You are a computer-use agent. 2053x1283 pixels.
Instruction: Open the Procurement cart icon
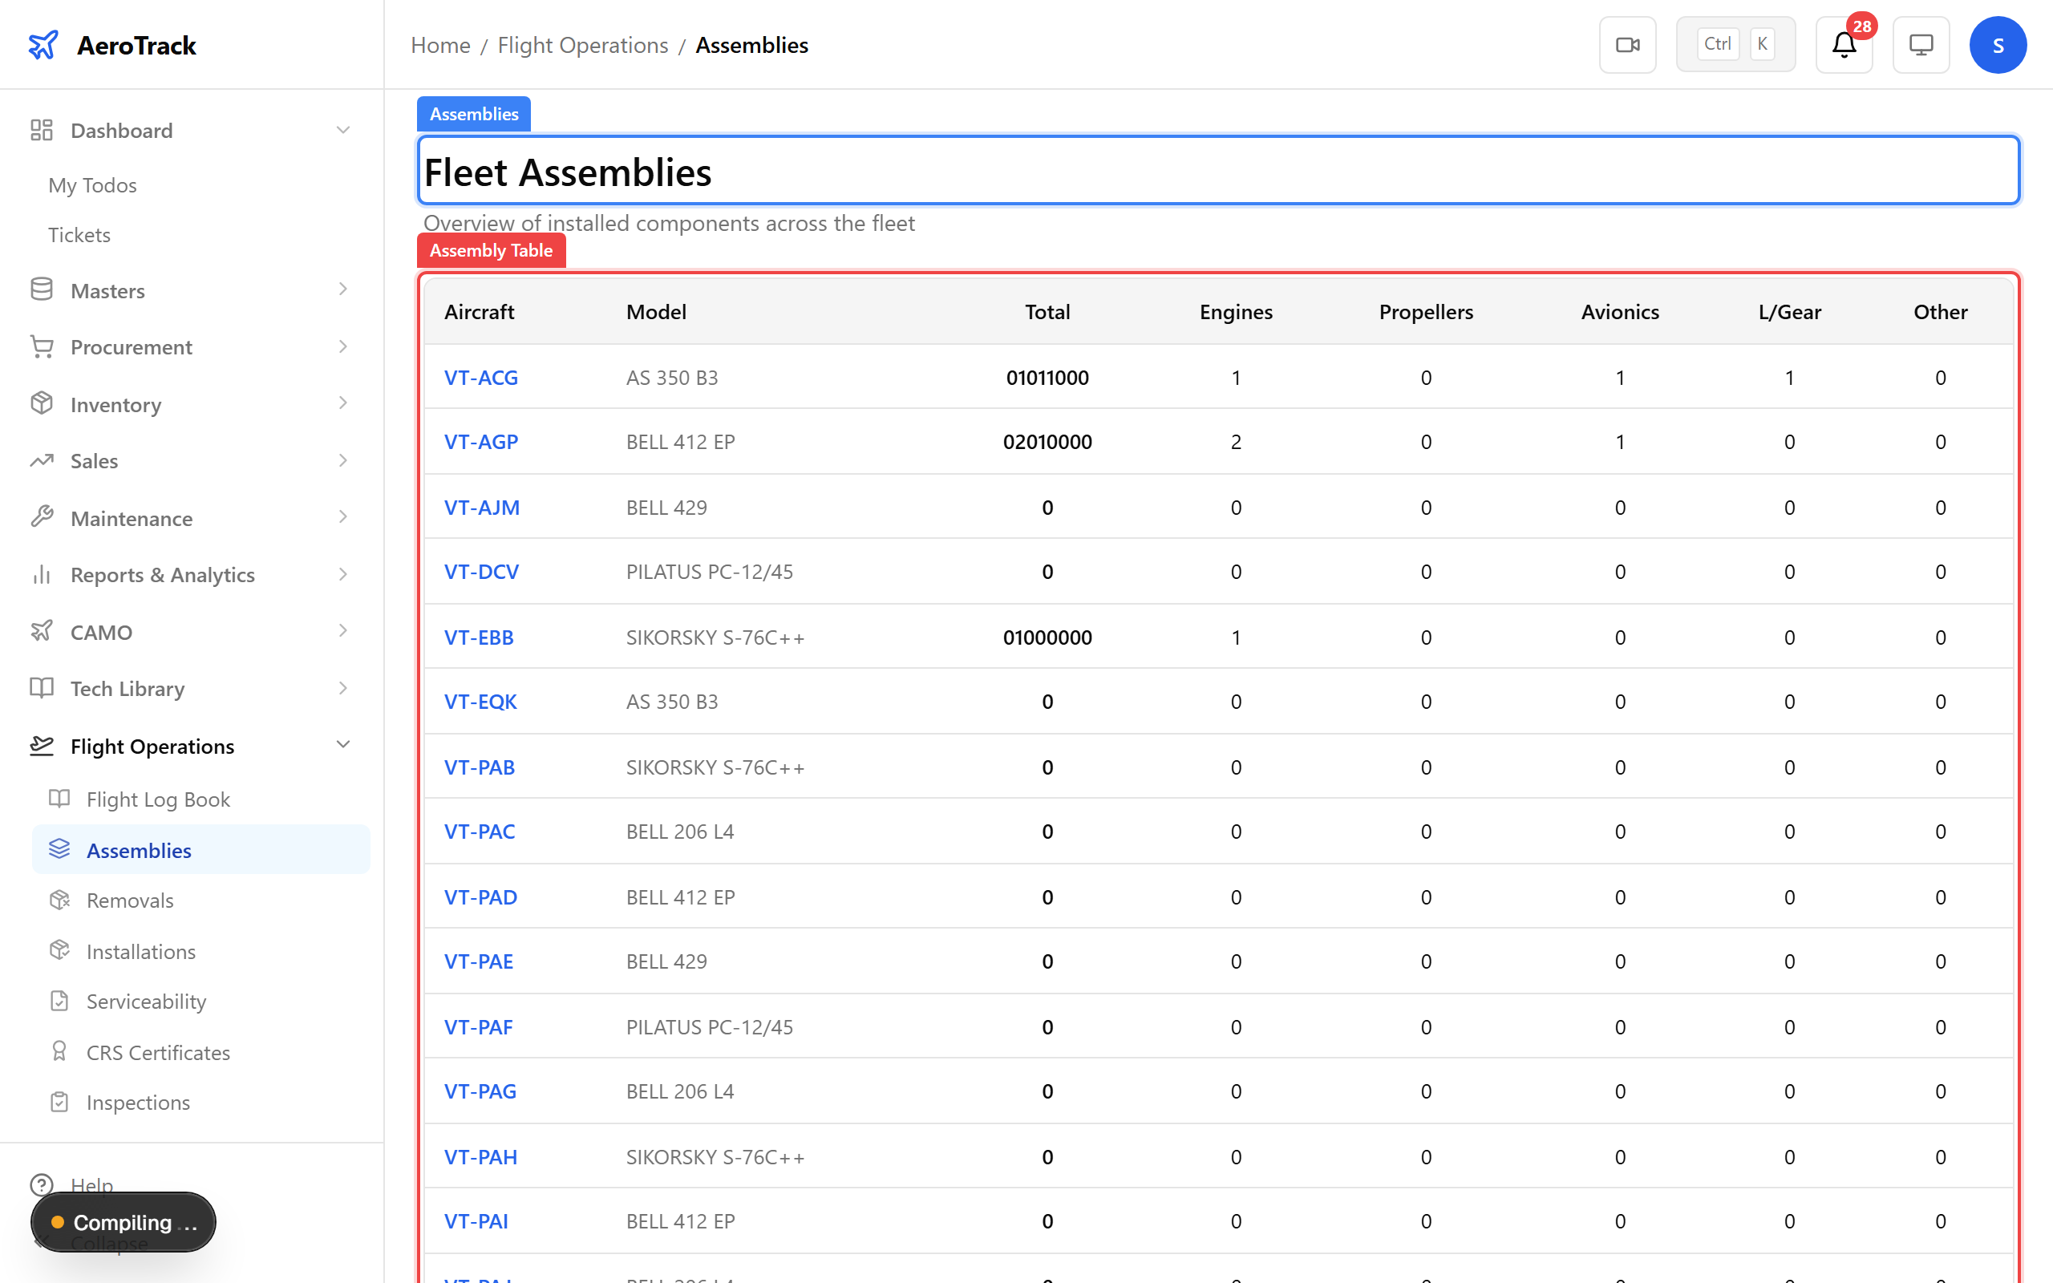click(x=41, y=346)
